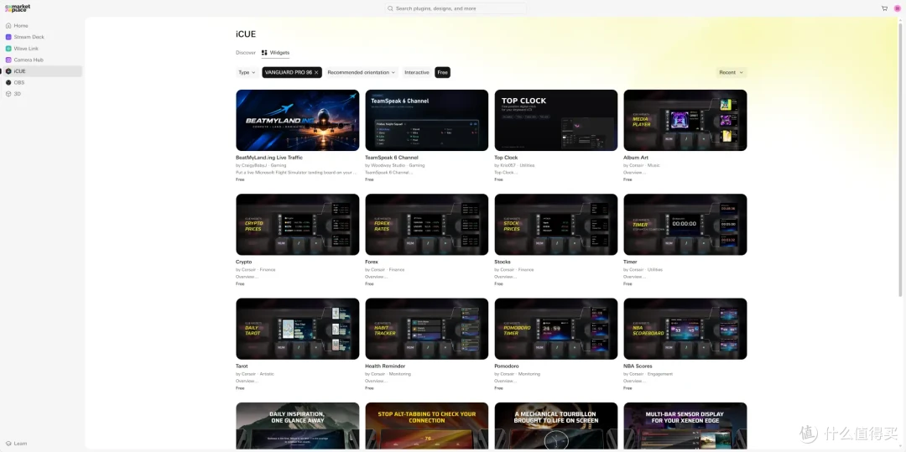Screen dimensions: 906x452
Task: Open the Stock Prices thumbnail
Action: click(556, 225)
